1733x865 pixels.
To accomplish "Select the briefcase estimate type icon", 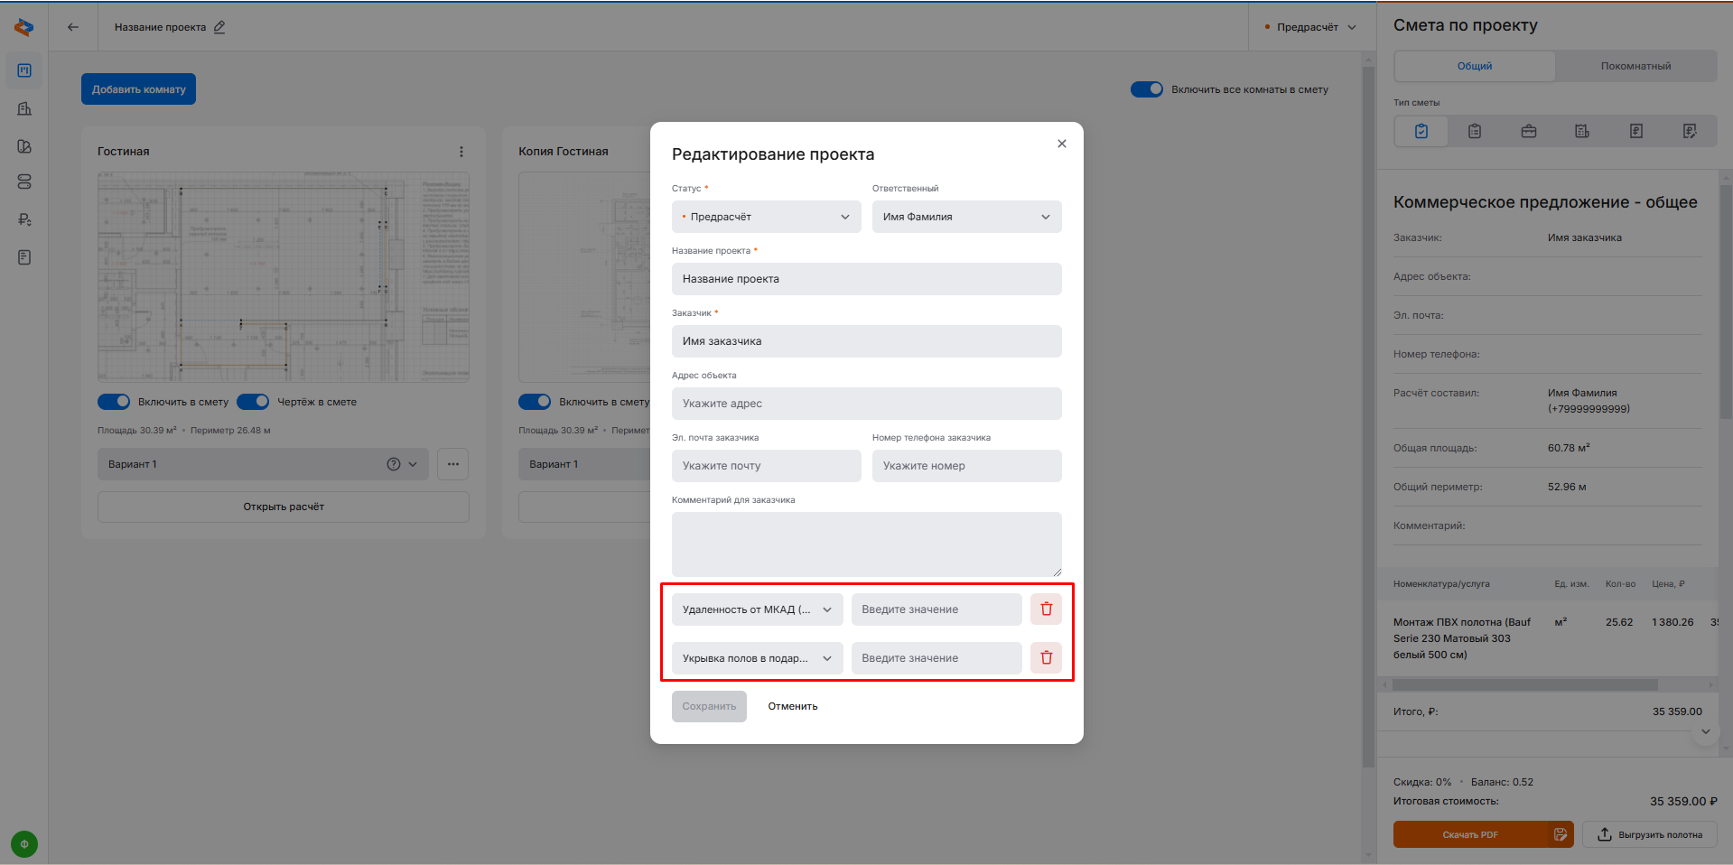I will tap(1528, 132).
